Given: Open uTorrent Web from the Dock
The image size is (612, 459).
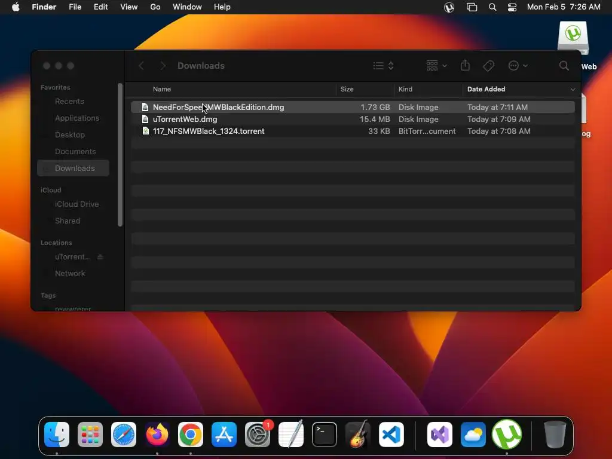Looking at the screenshot, I should pyautogui.click(x=507, y=434).
